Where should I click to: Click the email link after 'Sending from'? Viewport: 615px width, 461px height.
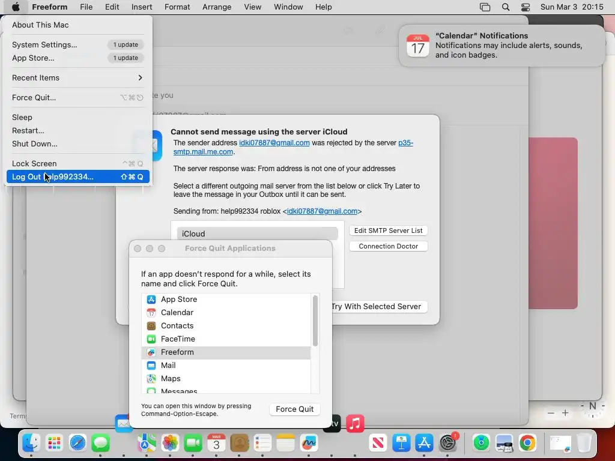pos(322,211)
